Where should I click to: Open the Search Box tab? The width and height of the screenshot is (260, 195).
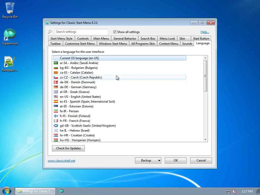[148, 39]
